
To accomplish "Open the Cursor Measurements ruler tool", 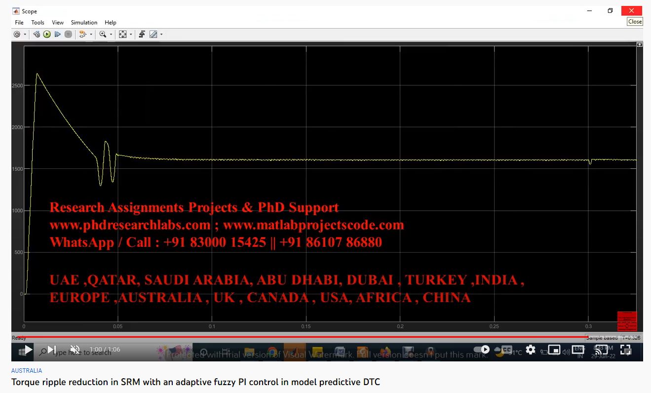I will pyautogui.click(x=153, y=35).
